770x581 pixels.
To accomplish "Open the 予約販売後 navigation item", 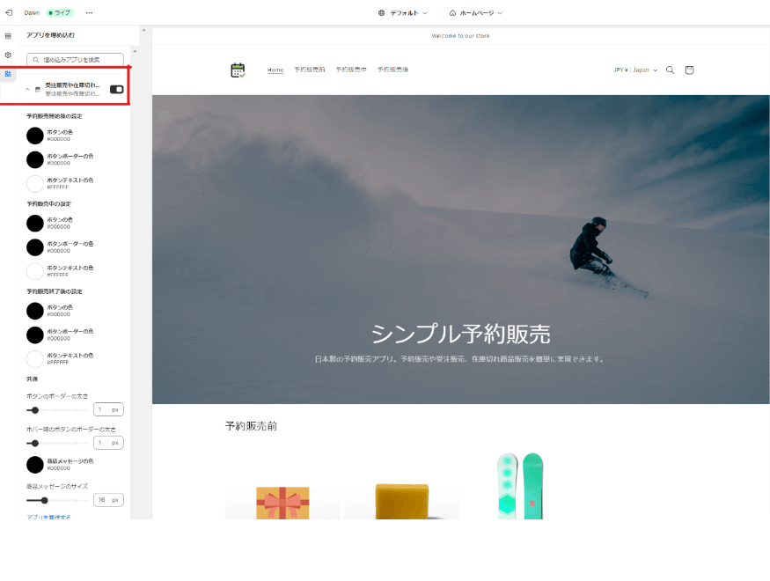I will [392, 70].
